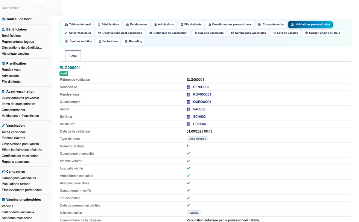Click the green check for Lot disponible
The width and height of the screenshot is (359, 222).
[188, 198]
